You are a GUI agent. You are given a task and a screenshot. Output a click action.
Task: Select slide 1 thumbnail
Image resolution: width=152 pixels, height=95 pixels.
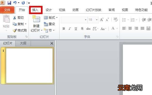pyautogui.click(x=29, y=66)
